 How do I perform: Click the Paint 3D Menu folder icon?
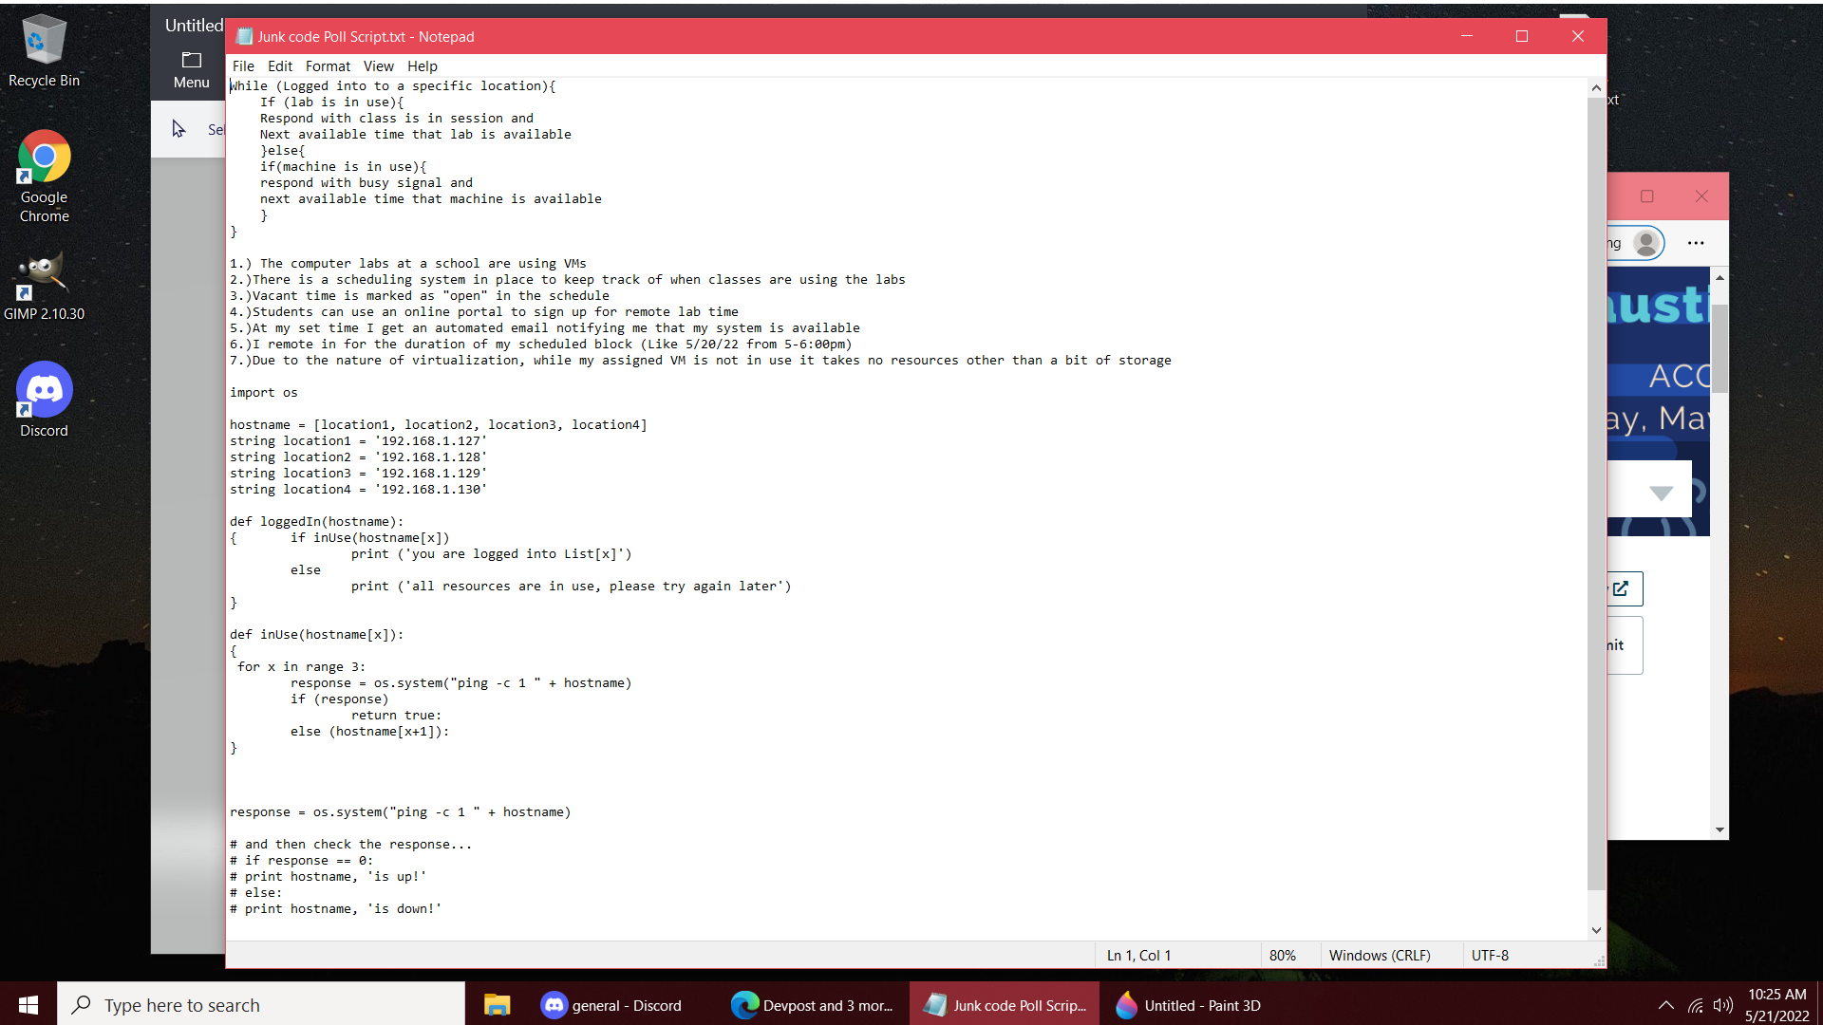[x=191, y=61]
